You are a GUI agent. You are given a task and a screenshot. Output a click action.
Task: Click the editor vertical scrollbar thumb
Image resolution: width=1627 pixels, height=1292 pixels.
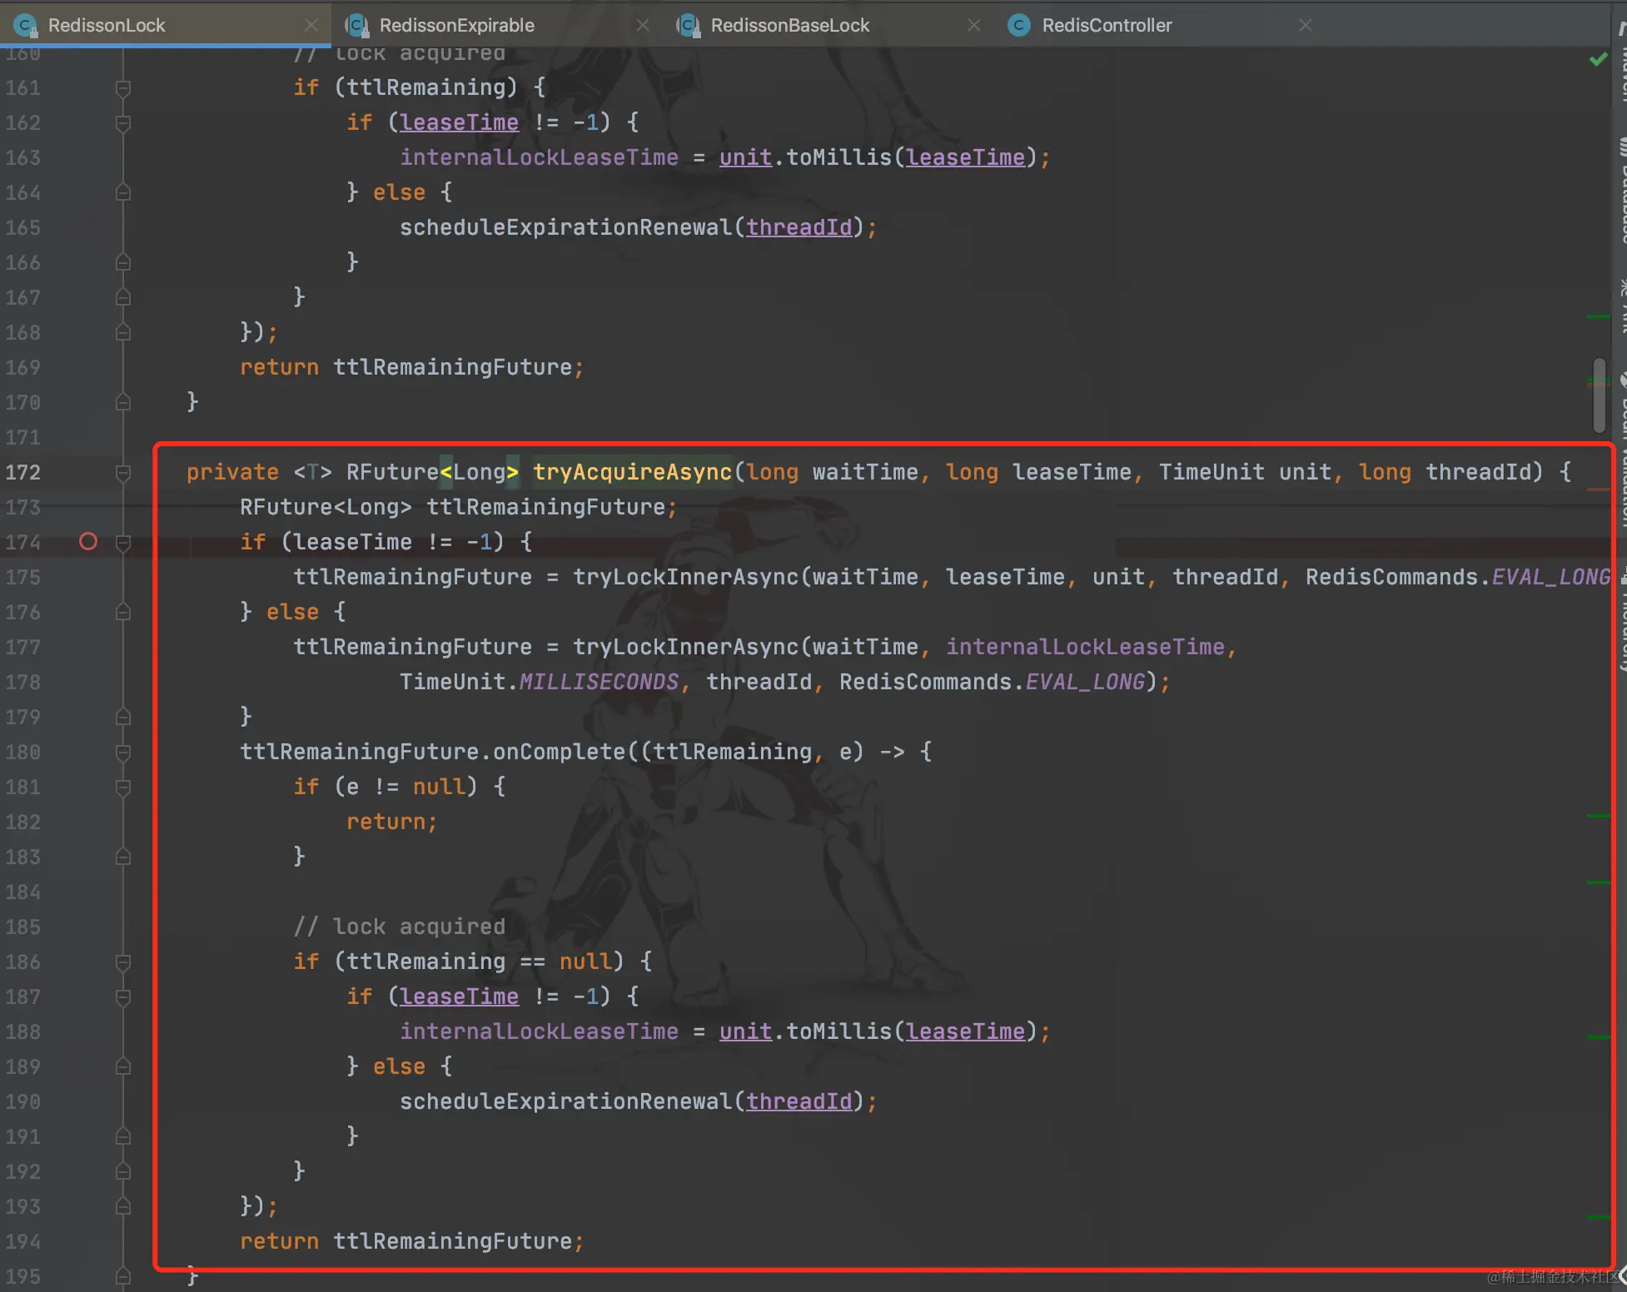point(1599,395)
